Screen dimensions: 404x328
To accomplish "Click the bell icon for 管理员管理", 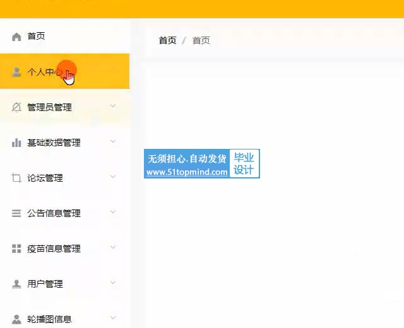I will [x=16, y=107].
